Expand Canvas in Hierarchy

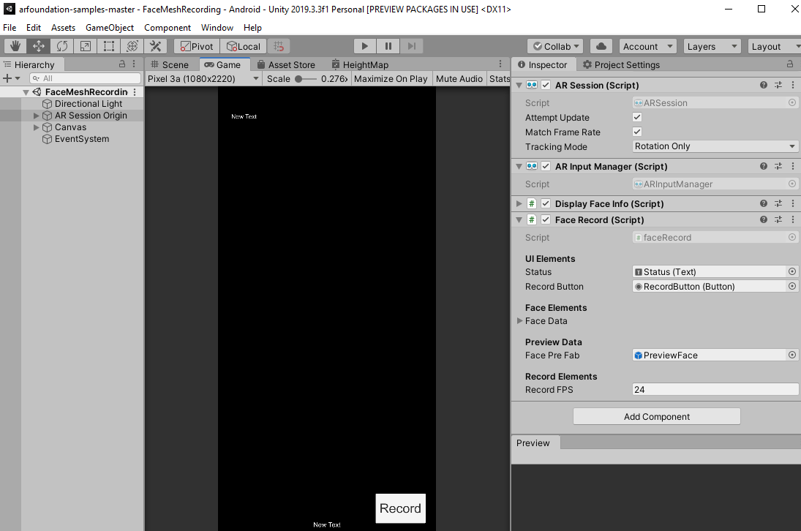37,127
